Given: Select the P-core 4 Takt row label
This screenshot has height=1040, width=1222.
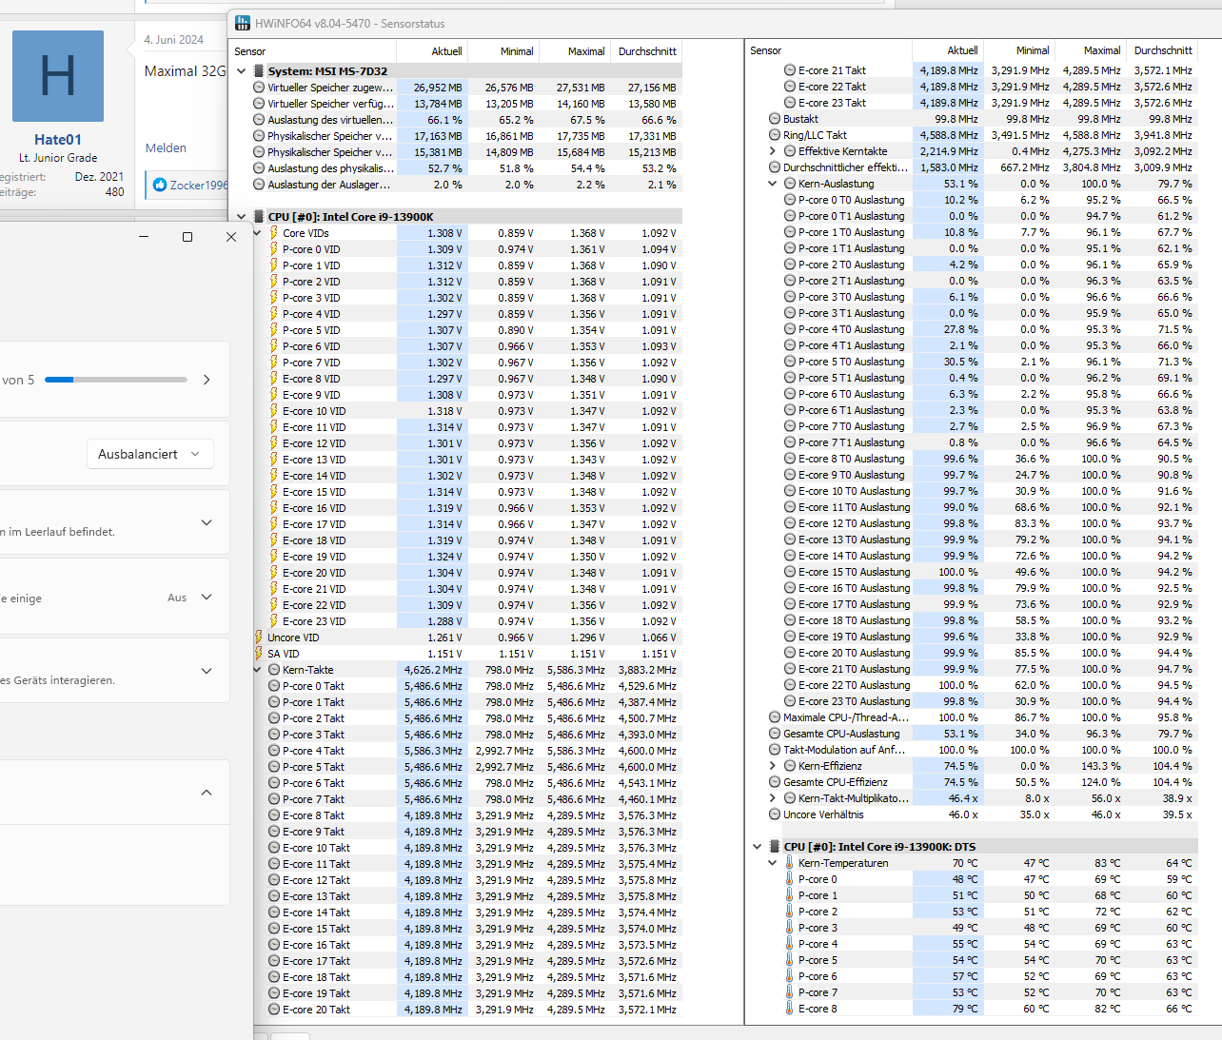Looking at the screenshot, I should coord(313,750).
